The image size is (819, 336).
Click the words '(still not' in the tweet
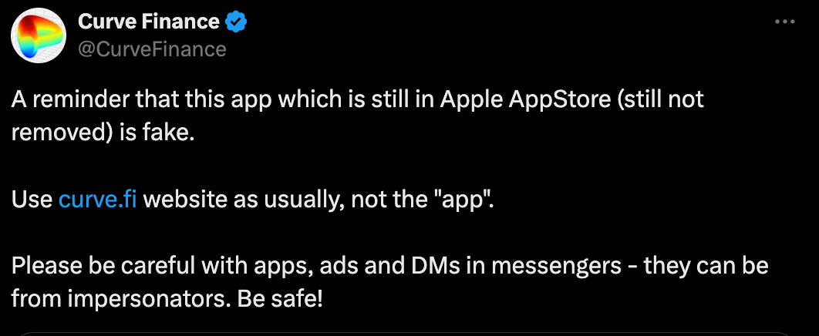click(661, 99)
